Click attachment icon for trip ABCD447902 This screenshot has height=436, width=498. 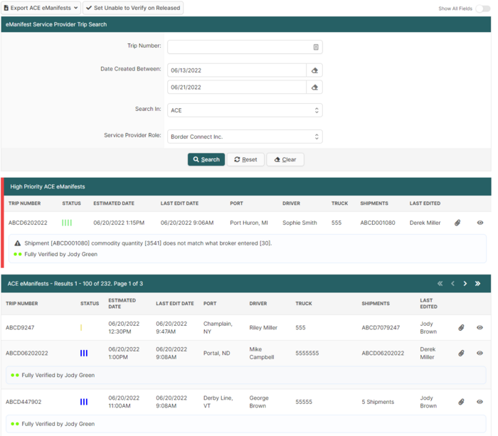(461, 402)
